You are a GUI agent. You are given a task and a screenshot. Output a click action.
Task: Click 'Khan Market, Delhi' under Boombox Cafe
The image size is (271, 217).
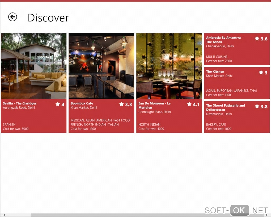[x=84, y=108]
